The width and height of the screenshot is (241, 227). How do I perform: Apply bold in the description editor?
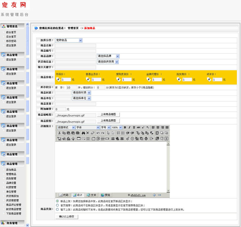[x=125, y=127]
